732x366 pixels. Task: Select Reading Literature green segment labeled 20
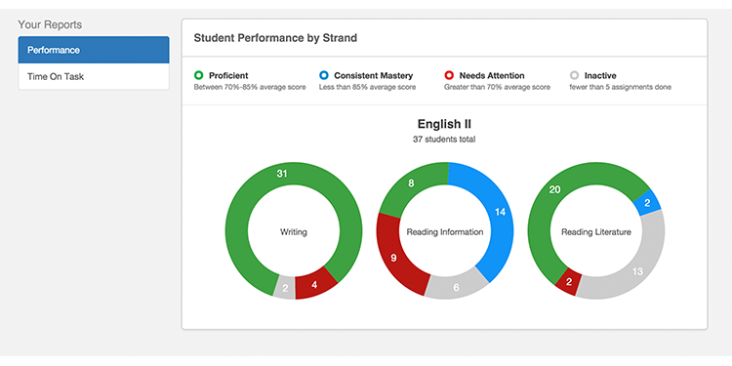555,189
